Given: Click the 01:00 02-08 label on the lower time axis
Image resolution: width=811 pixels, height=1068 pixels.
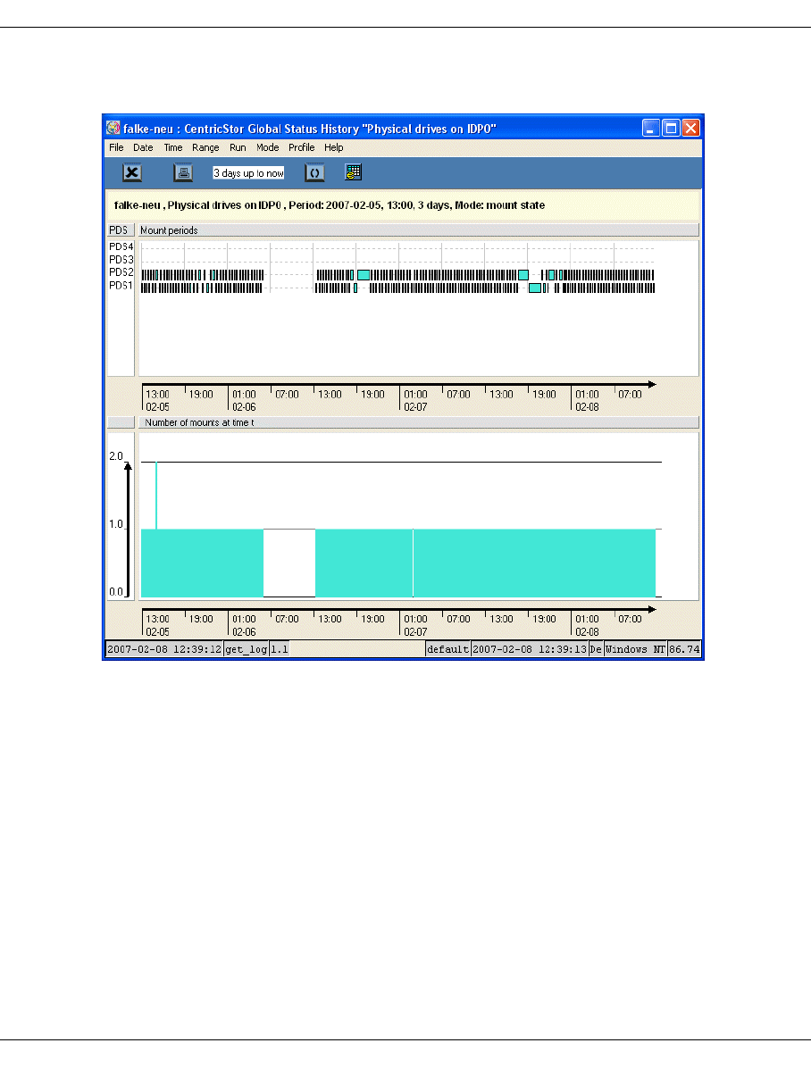Looking at the screenshot, I should click(x=587, y=625).
